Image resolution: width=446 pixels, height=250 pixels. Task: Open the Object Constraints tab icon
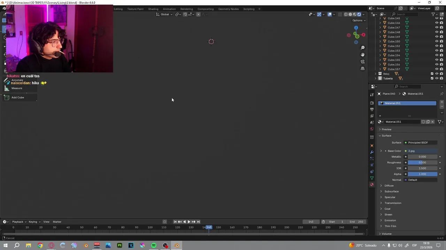tap(372, 172)
